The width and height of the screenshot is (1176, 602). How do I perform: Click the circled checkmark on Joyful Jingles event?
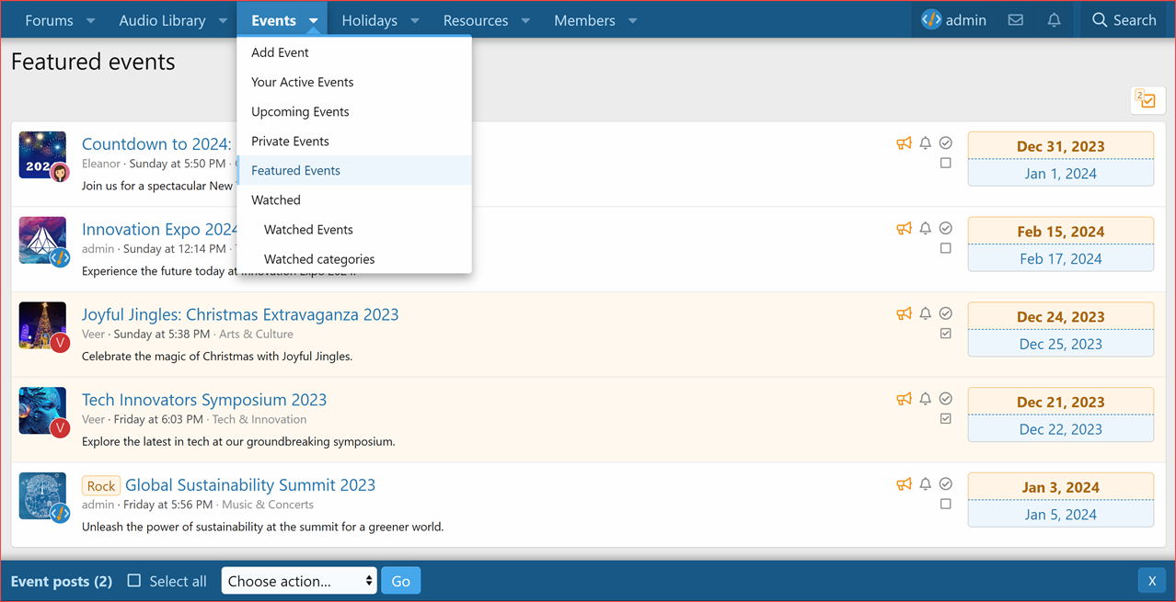pos(945,312)
